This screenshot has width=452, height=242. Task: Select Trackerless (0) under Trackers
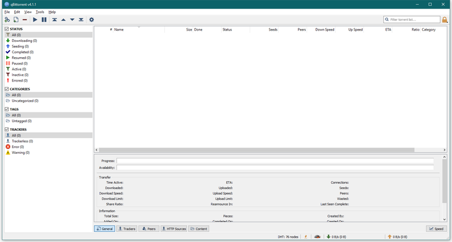[49, 141]
